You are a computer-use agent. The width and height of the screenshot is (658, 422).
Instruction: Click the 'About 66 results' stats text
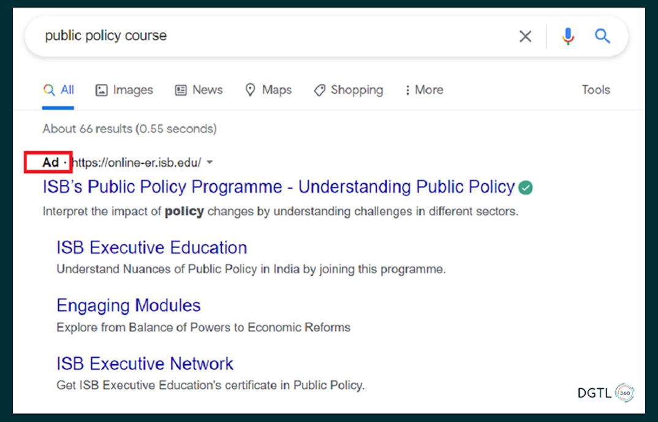[x=130, y=129]
